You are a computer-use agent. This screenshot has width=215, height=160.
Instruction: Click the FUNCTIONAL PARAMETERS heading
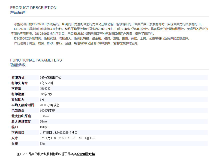point(36,60)
